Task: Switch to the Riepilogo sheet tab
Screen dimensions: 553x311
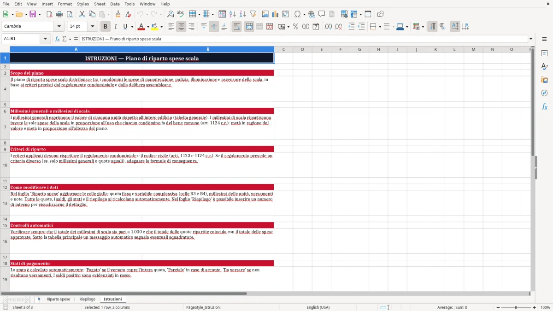Action: (x=87, y=299)
